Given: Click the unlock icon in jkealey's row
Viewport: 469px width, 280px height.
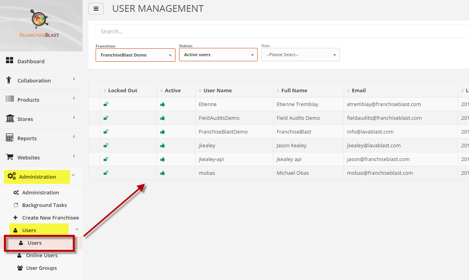Looking at the screenshot, I should coord(105,145).
